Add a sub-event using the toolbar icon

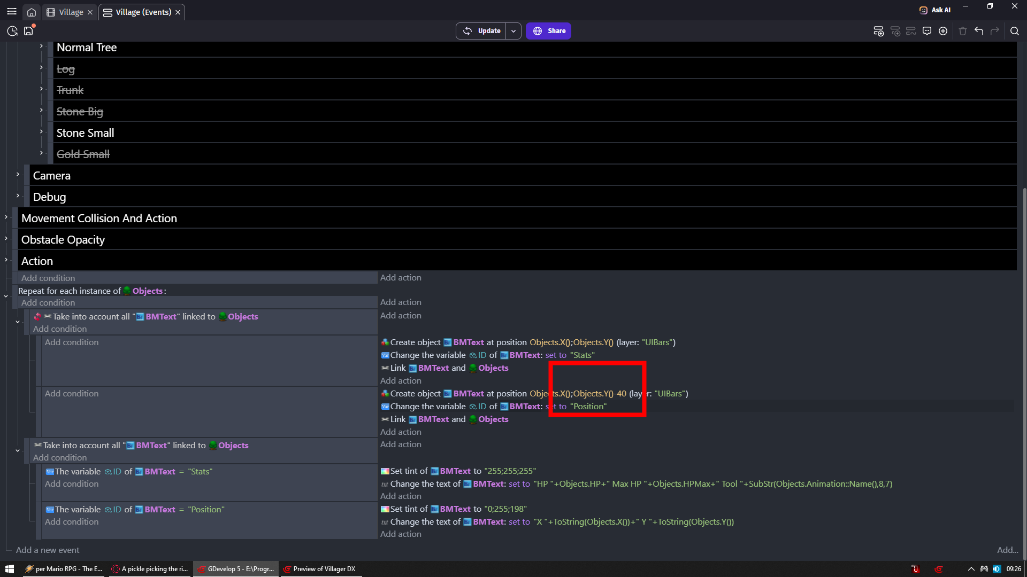tap(896, 30)
